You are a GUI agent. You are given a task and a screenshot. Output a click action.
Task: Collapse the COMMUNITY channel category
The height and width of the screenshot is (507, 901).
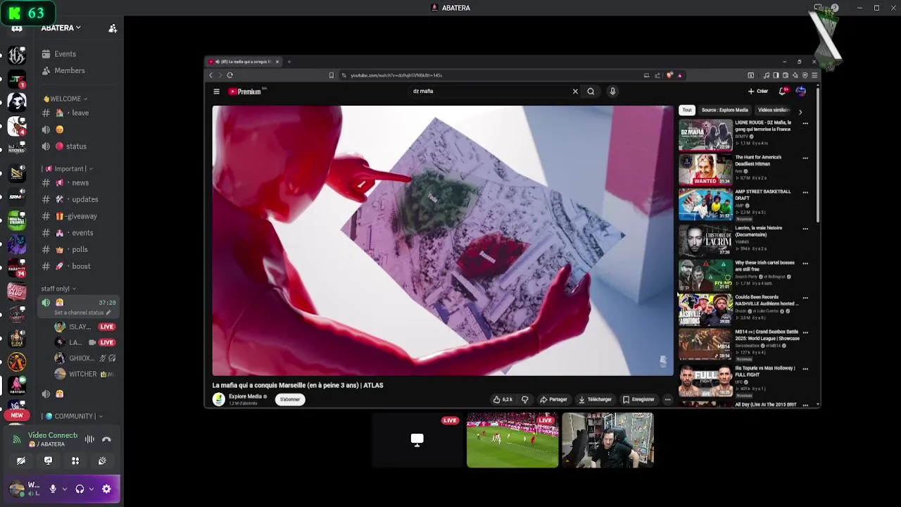tap(72, 416)
